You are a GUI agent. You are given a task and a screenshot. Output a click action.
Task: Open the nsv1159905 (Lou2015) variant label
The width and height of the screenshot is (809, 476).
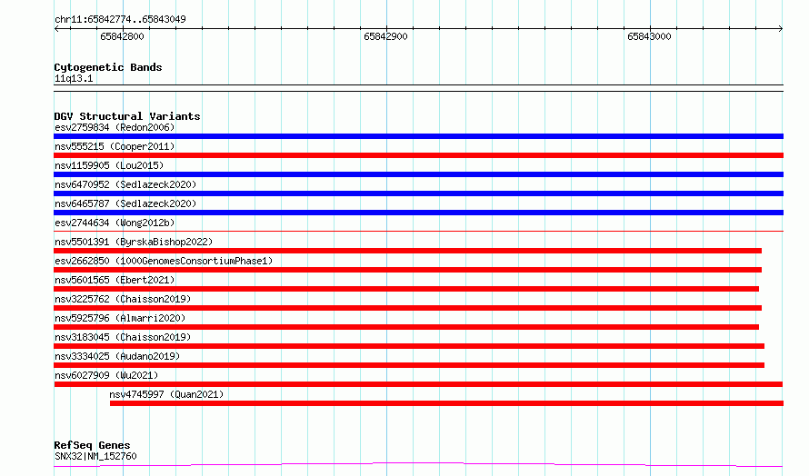(x=109, y=165)
